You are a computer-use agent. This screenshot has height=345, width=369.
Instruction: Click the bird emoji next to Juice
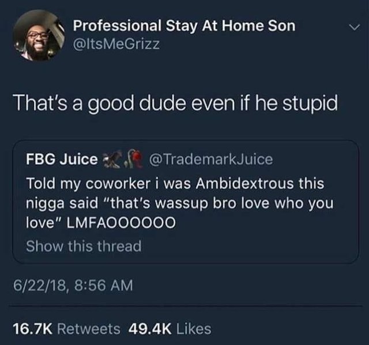pos(113,160)
